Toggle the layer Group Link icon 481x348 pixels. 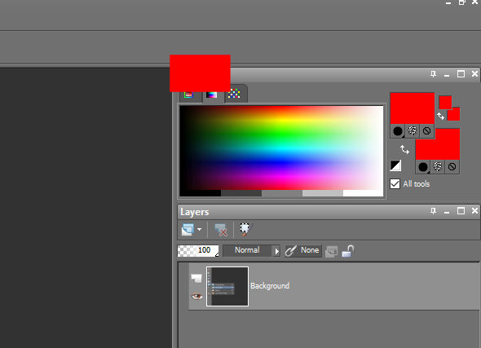(x=331, y=251)
